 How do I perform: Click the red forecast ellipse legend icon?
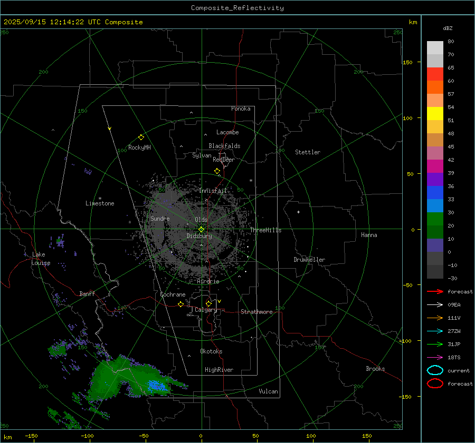(x=435, y=383)
